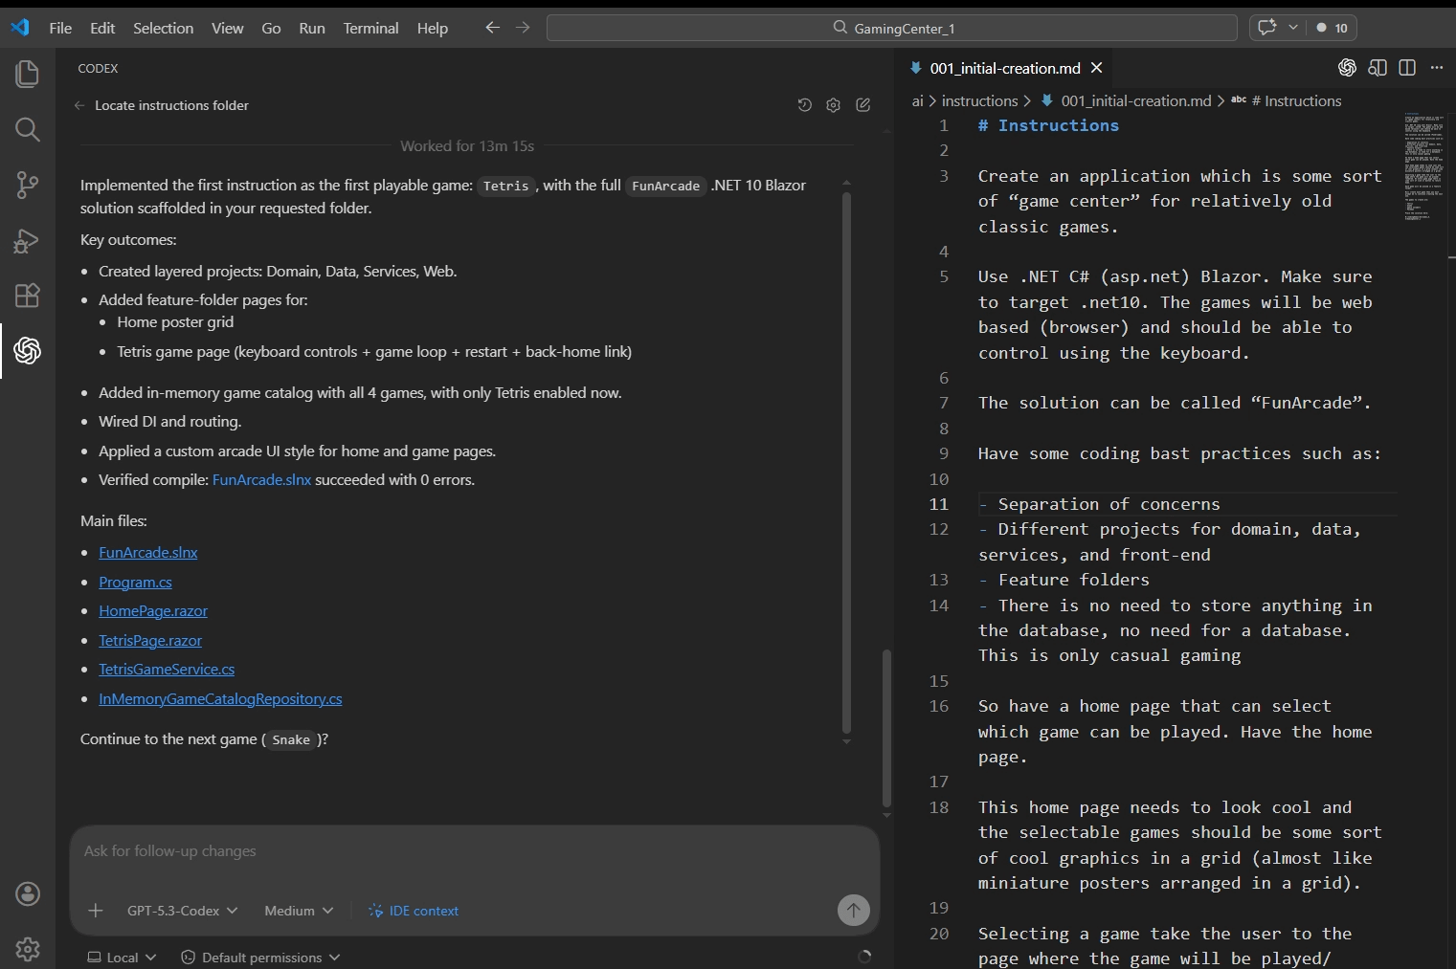Screen dimensions: 1456x969
Task: Open the HomePage.razor file link
Action: (x=153, y=611)
